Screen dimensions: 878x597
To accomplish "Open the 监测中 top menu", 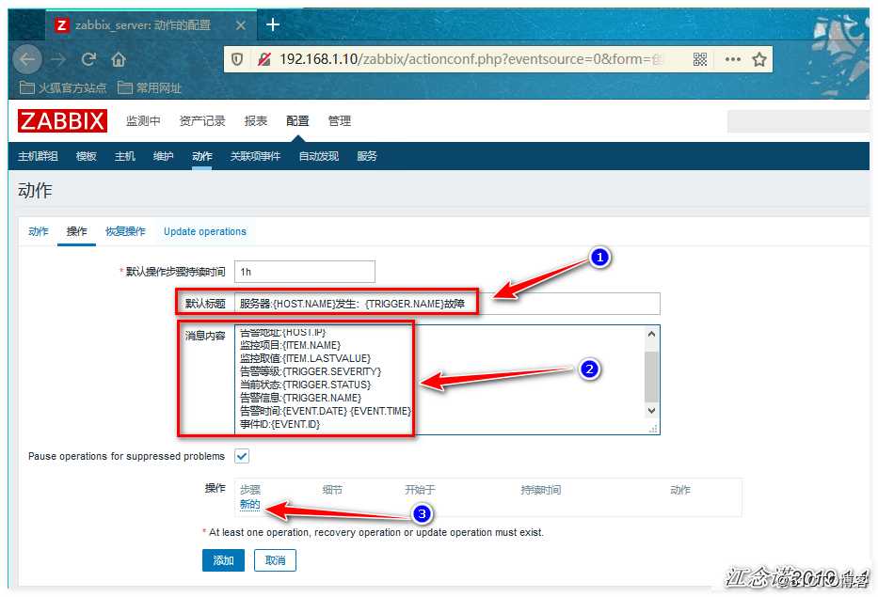I will pyautogui.click(x=143, y=121).
